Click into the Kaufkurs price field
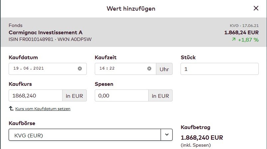The height and width of the screenshot is (149, 267). tap(35, 96)
